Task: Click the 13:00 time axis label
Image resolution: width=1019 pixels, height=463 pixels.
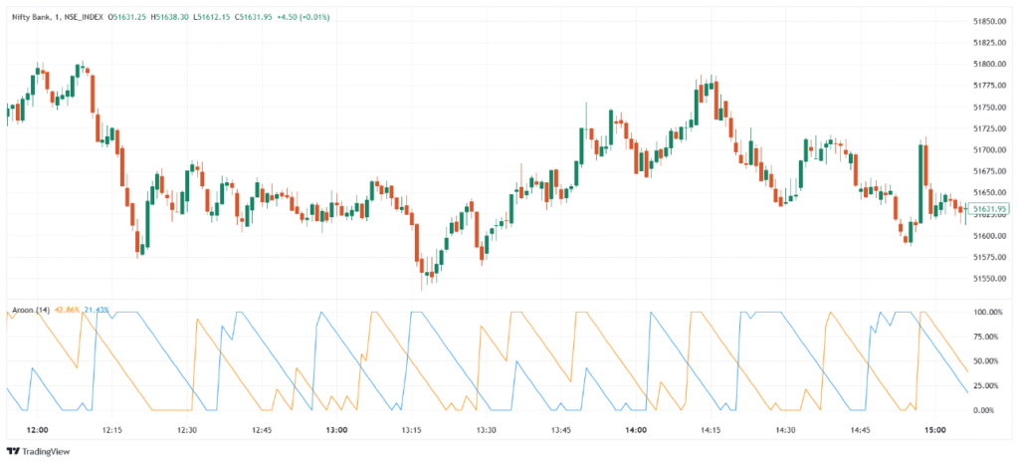Action: point(336,430)
